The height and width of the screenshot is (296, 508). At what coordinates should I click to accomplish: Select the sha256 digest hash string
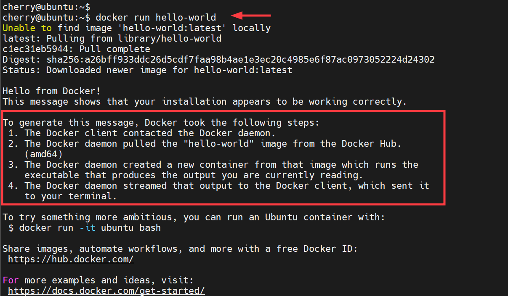point(240,60)
